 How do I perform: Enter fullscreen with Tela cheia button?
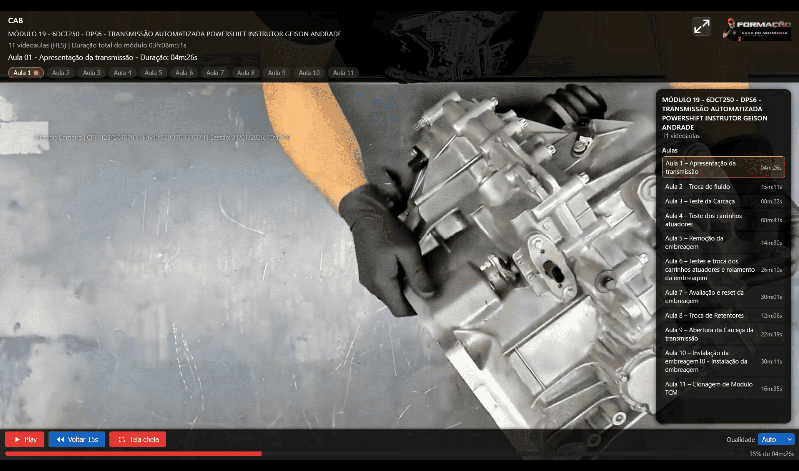138,439
